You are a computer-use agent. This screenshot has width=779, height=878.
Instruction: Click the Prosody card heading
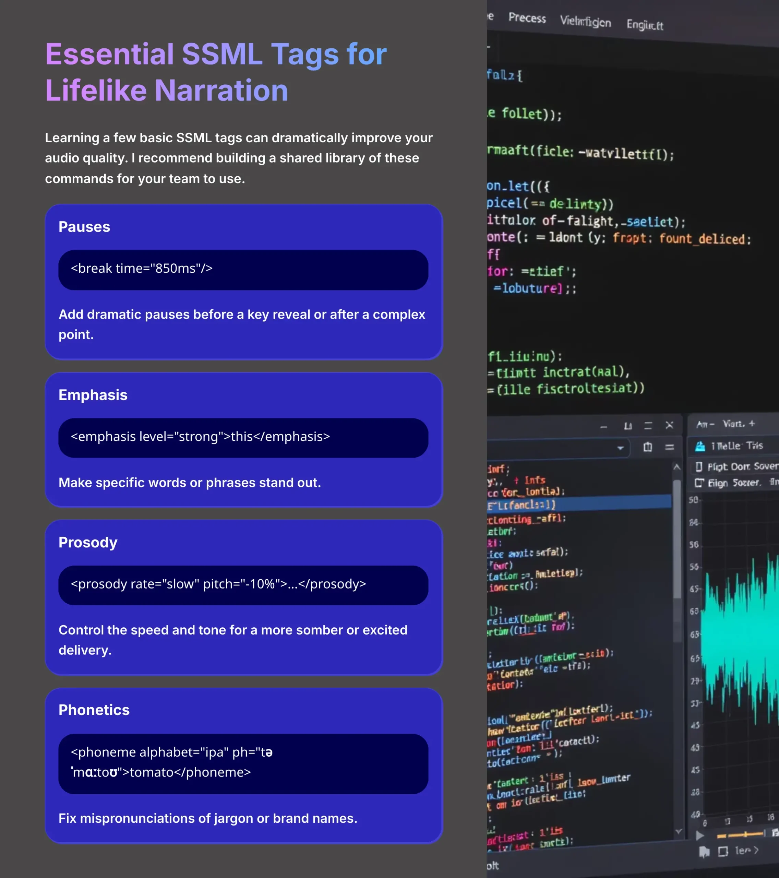tap(88, 542)
